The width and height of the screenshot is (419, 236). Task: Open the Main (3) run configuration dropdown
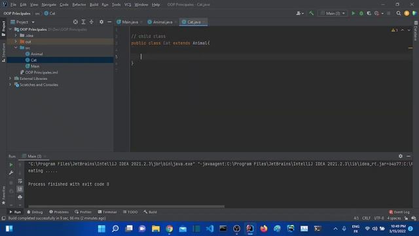(x=333, y=13)
